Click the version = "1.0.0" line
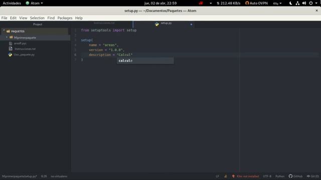 [106, 50]
